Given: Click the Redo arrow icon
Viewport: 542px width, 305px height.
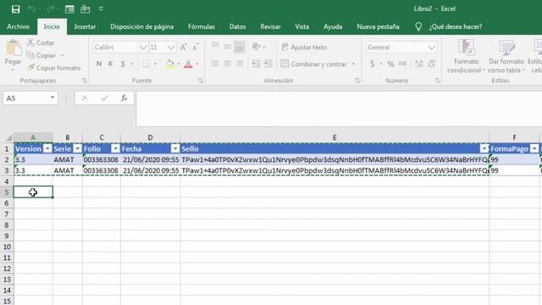Looking at the screenshot, I should click(50, 9).
